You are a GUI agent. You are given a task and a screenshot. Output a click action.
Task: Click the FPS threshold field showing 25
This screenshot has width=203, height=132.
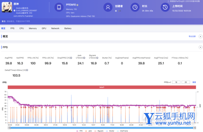186,82
